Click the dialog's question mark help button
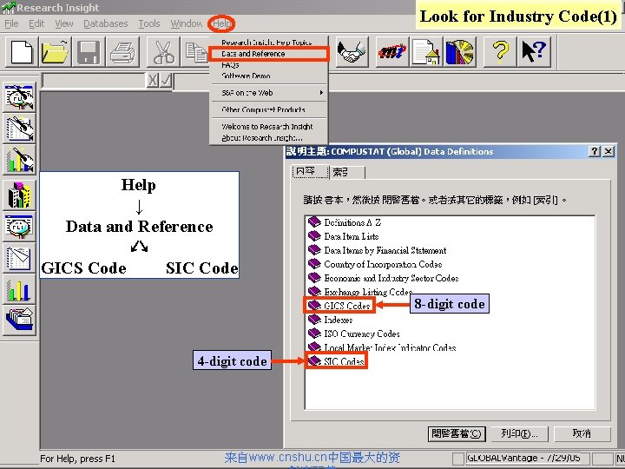Viewport: 625px width, 469px height. point(595,151)
